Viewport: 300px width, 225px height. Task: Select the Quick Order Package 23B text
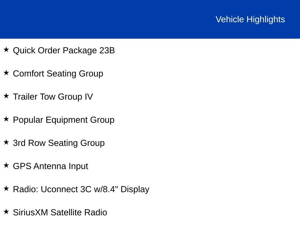(64, 51)
